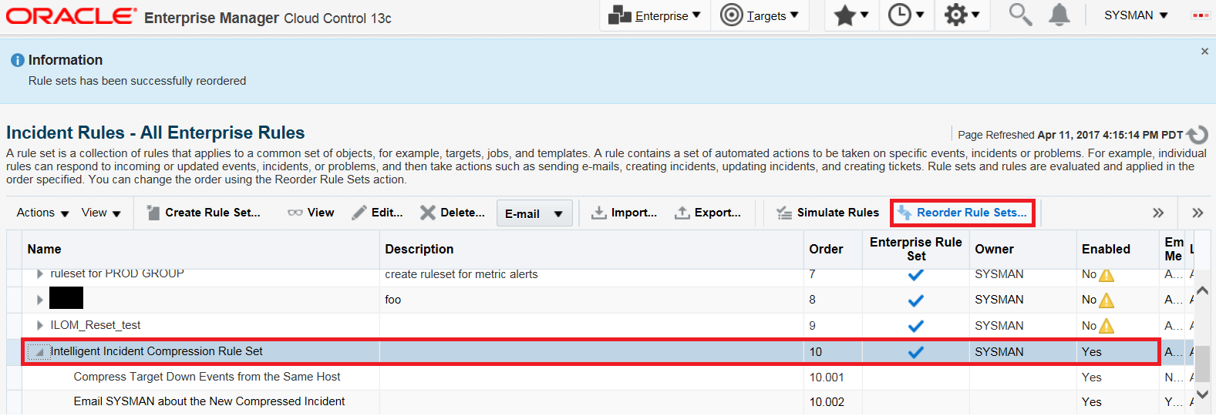
Task: Click the table scroll up arrow
Action: click(x=1202, y=290)
